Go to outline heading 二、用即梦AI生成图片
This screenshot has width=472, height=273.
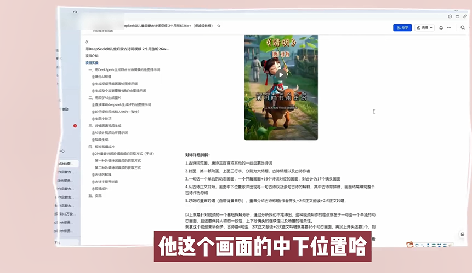pos(105,98)
